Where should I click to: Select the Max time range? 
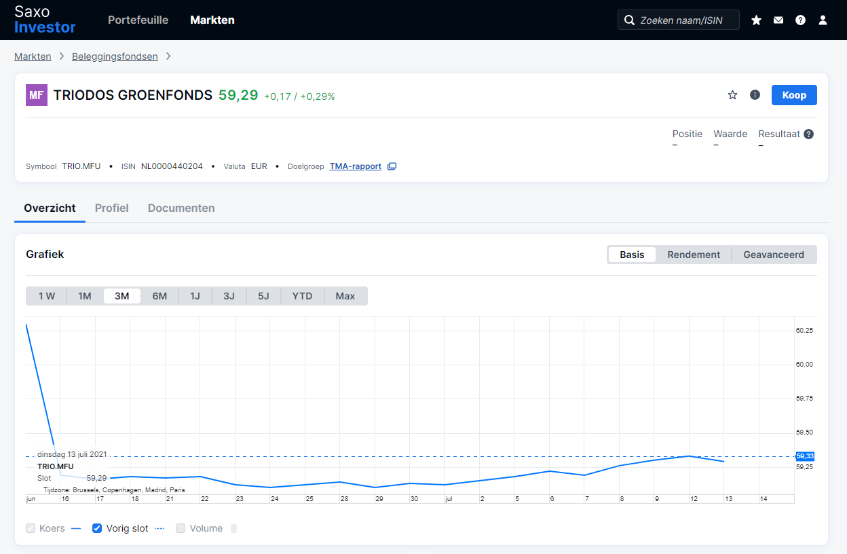(x=345, y=296)
